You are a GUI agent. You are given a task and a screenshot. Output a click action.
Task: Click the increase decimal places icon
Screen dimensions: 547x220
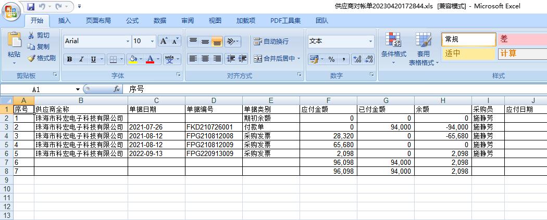click(357, 59)
